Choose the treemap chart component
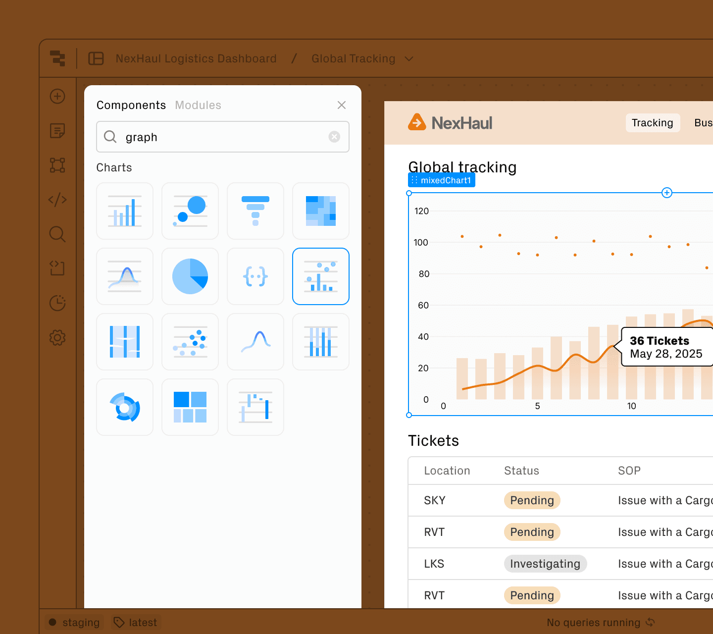The height and width of the screenshot is (634, 713). pos(190,407)
